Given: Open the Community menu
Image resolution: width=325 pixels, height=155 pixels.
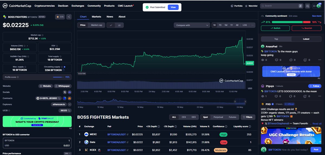Looking at the screenshot, I should [94, 6].
